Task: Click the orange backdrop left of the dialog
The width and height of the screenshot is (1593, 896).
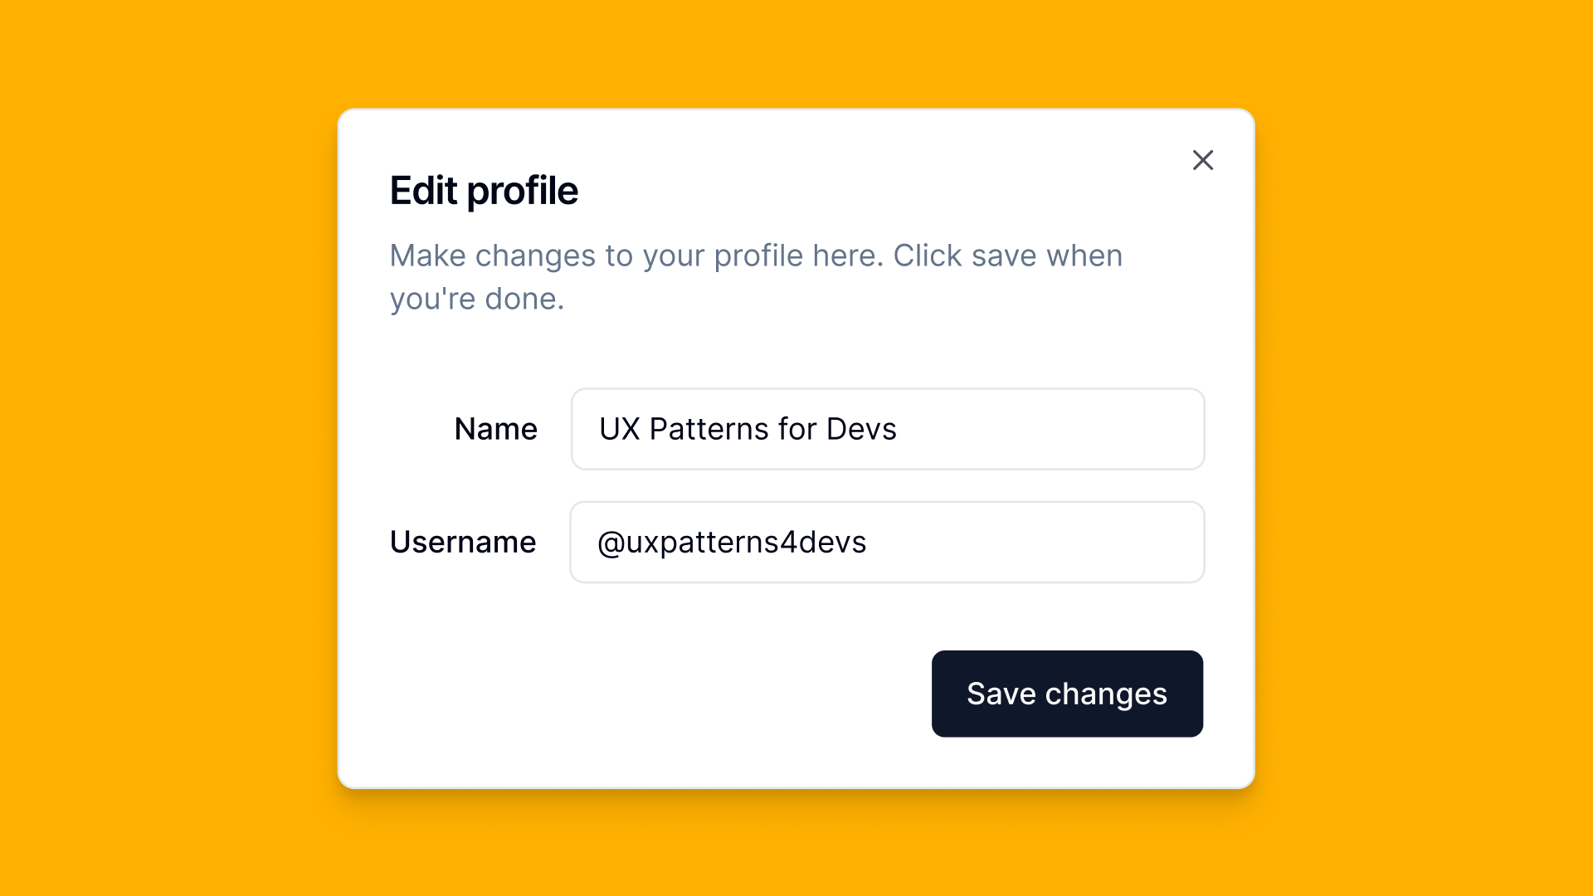Action: click(166, 448)
